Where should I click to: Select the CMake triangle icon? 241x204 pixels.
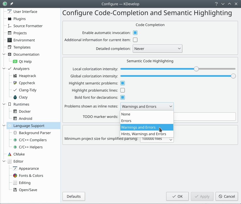tap(10, 154)
